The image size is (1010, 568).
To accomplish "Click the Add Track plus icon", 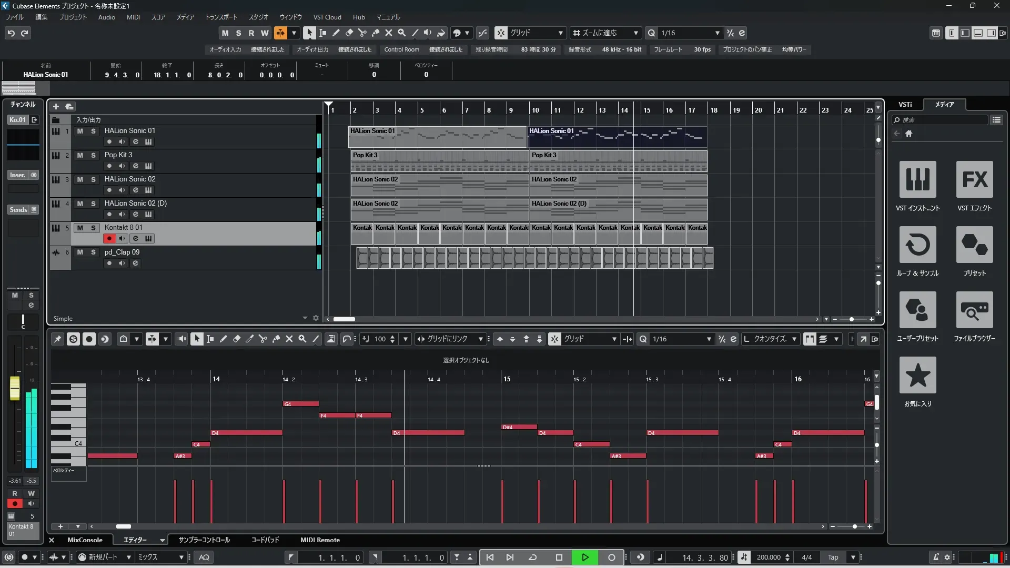I will (x=56, y=107).
